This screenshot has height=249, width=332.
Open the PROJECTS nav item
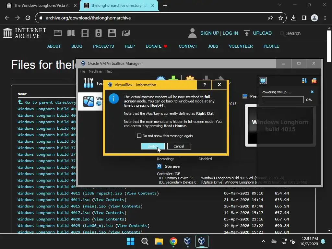click(103, 46)
